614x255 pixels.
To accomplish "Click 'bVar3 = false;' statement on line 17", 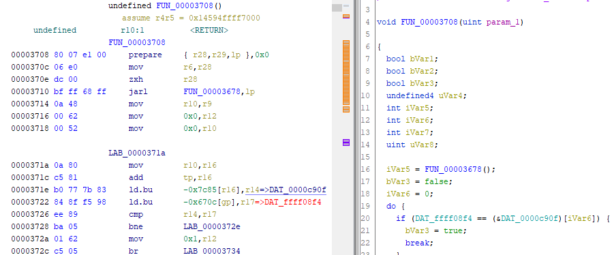I will pos(419,182).
